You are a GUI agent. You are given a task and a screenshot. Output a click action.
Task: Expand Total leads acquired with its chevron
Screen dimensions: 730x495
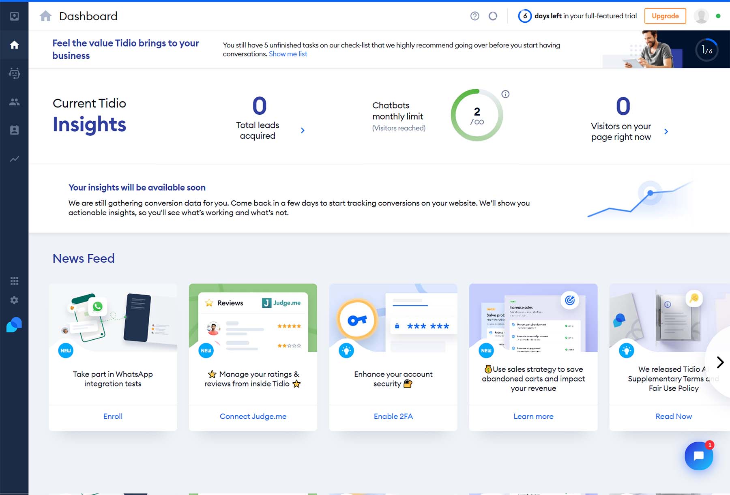pyautogui.click(x=303, y=130)
